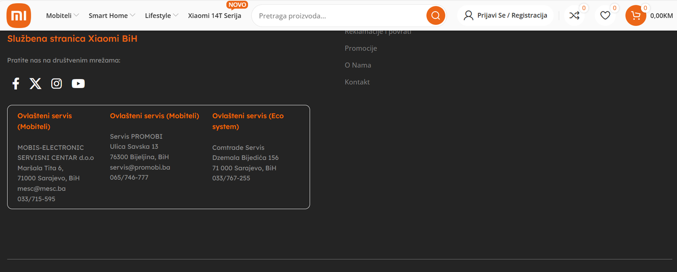The height and width of the screenshot is (272, 677).
Task: Open the Lifestyle menu
Action: click(158, 15)
